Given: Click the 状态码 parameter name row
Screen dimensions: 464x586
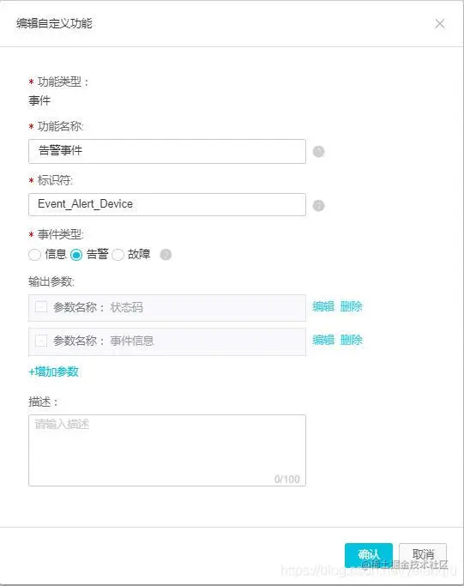Looking at the screenshot, I should coord(167,308).
